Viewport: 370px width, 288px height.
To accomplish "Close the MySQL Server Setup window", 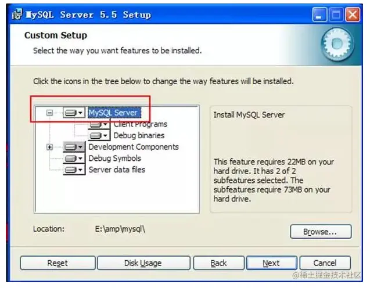I will [353, 15].
